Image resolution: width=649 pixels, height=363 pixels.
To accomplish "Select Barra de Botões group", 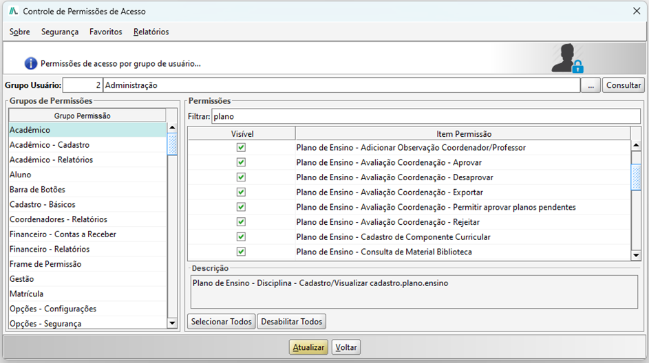I will tap(87, 189).
